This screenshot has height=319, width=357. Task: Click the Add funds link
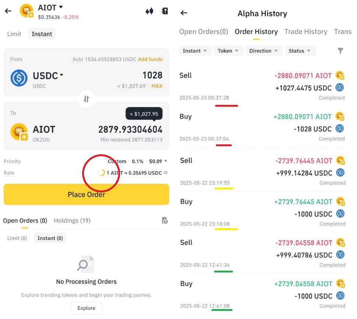pos(150,59)
